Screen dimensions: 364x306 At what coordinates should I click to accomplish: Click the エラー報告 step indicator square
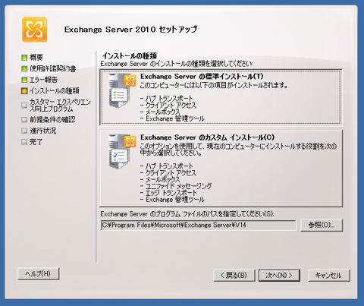24,80
